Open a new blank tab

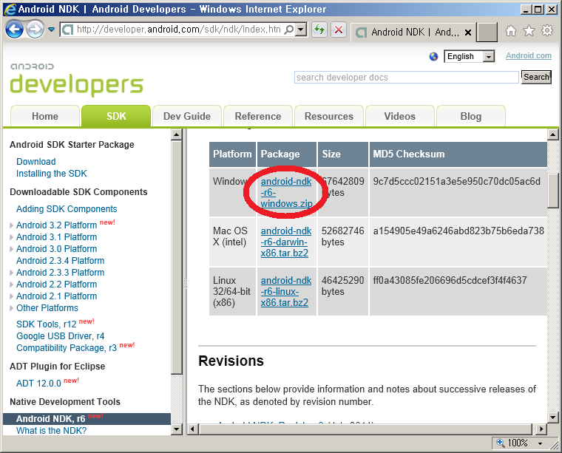coord(487,33)
